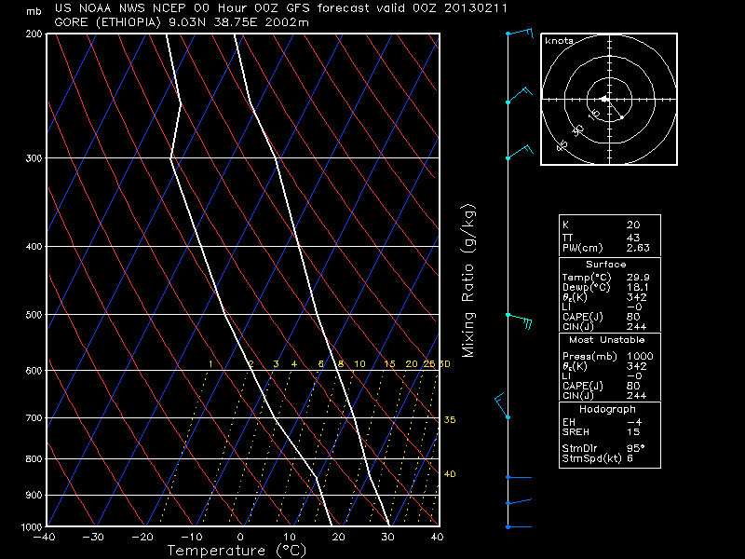
Task: Click the Press(mb) value 1000 in the table
Action: 640,356
